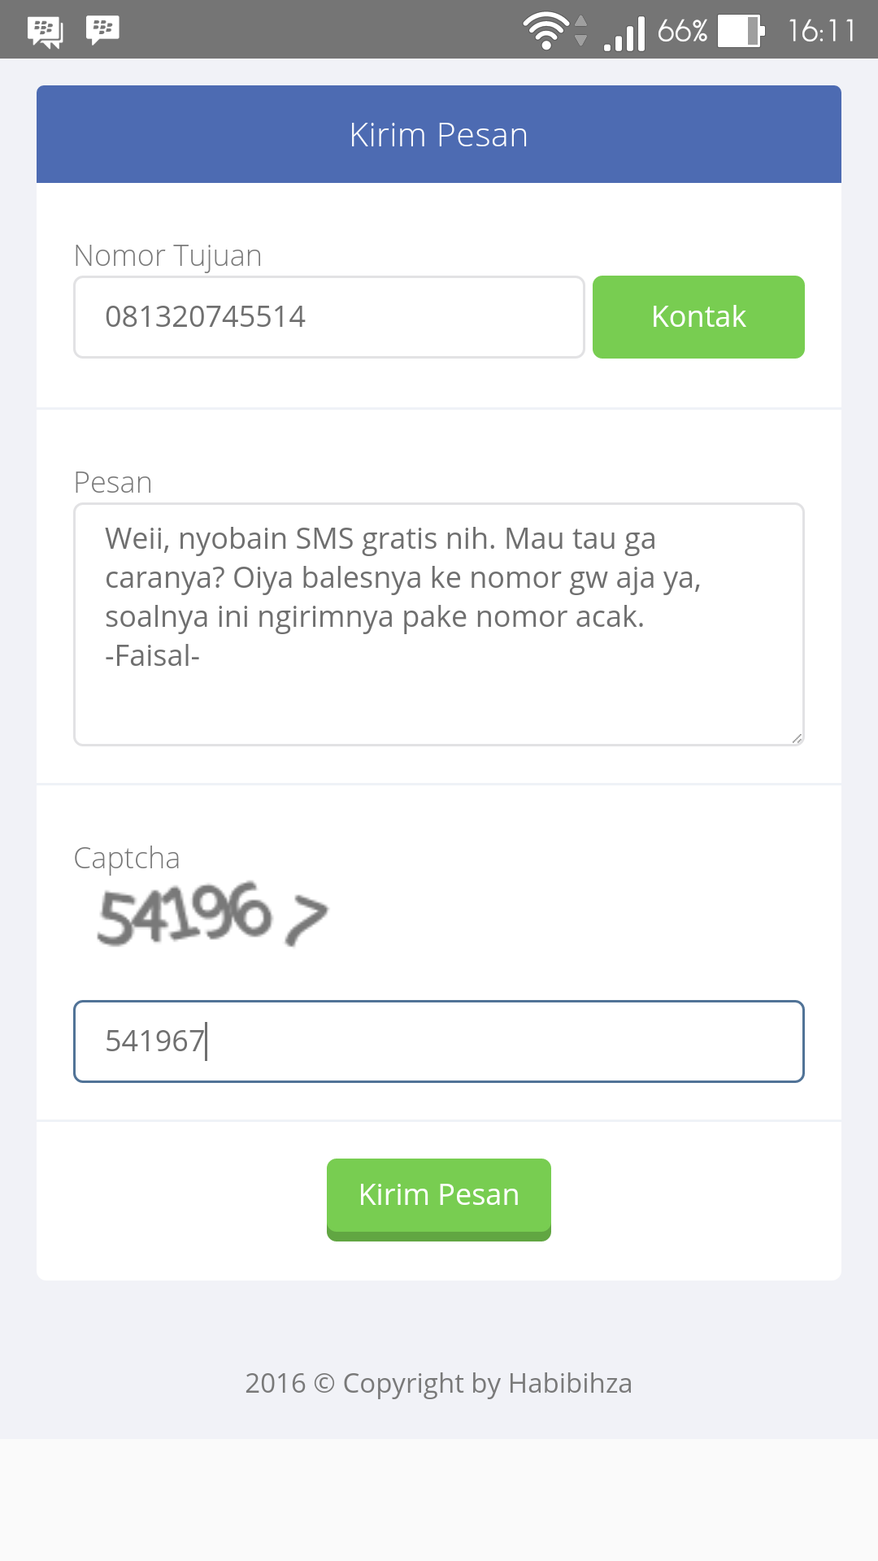Click the distorted captcha image

pos(213,915)
